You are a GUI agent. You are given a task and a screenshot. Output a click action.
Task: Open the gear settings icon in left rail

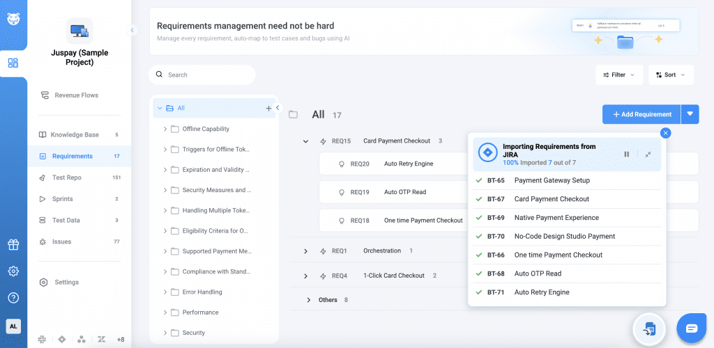(x=13, y=271)
